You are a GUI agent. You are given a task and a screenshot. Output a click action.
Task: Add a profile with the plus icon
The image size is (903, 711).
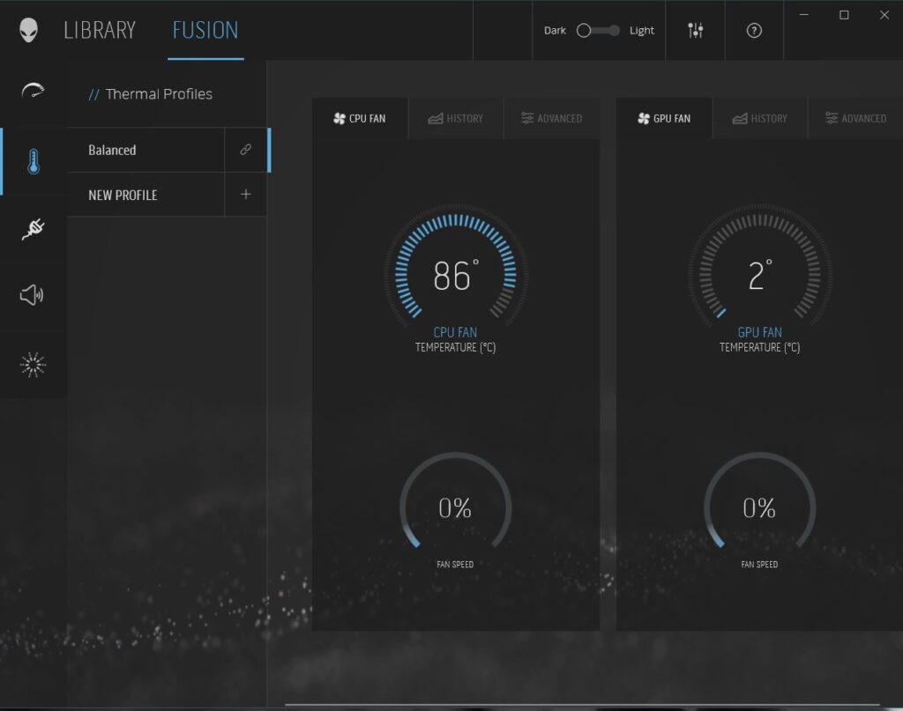click(x=245, y=195)
